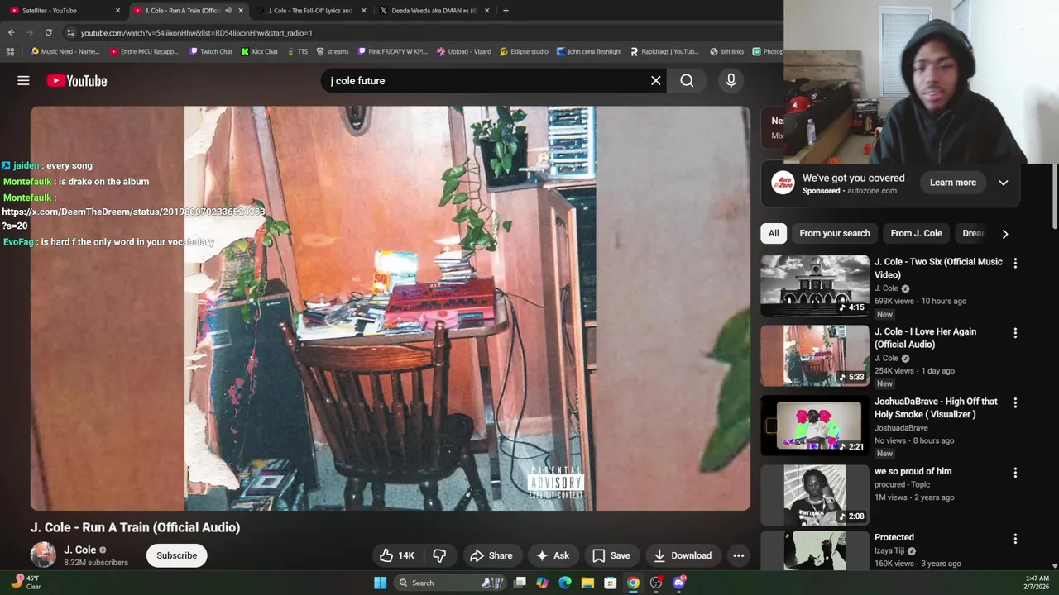Open Eklipse studio bookmark
Viewport: 1059px width, 595px height.
[523, 51]
